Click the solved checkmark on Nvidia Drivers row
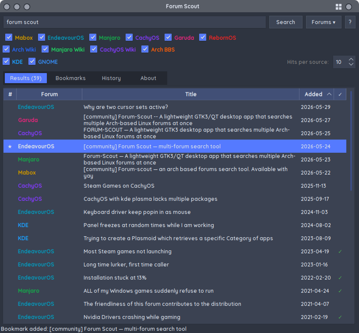359x333 pixels. [x=340, y=317]
